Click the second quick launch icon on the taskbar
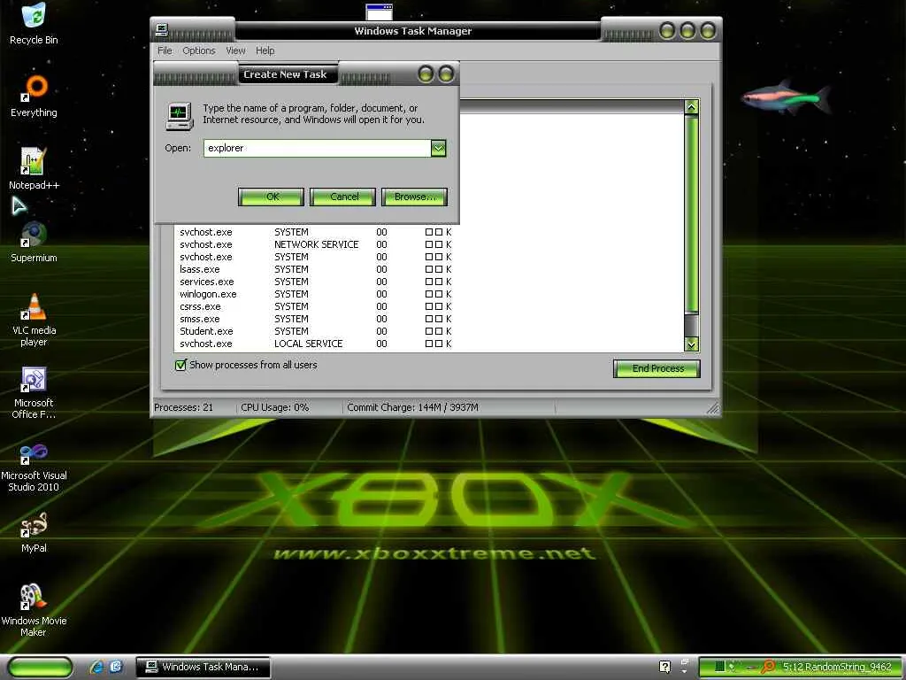Image resolution: width=906 pixels, height=680 pixels. point(116,667)
